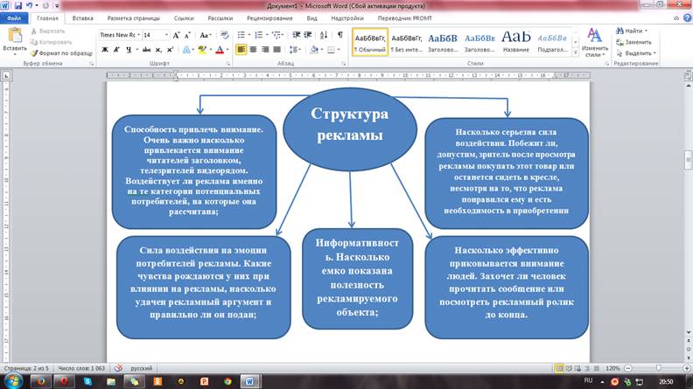Toggle Italic formatting (К)
Viewport: 693px width, 389px height.
(x=117, y=50)
